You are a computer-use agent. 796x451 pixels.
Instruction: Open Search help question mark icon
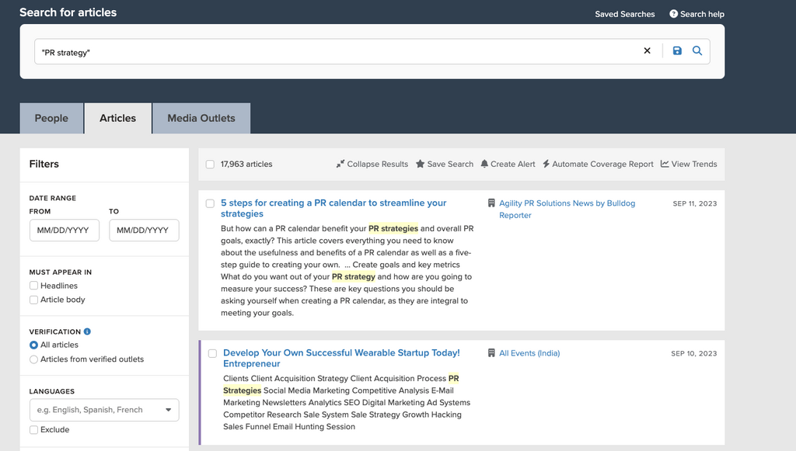673,14
